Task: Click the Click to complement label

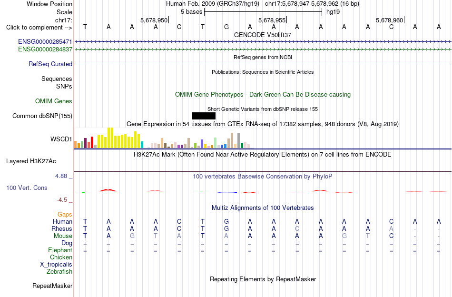Action: (x=39, y=28)
